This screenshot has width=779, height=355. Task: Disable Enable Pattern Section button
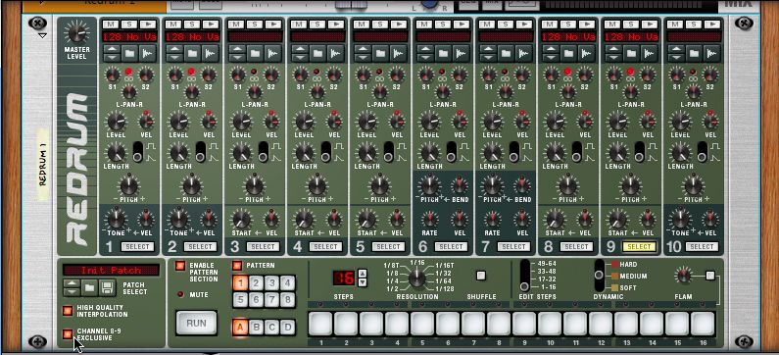click(x=180, y=266)
